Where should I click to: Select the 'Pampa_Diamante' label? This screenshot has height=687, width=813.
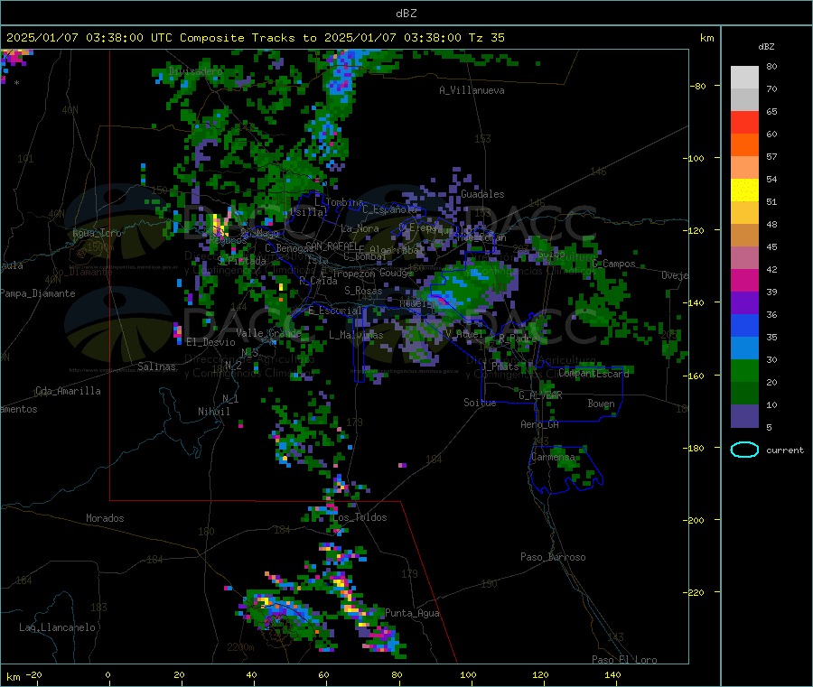pos(37,293)
